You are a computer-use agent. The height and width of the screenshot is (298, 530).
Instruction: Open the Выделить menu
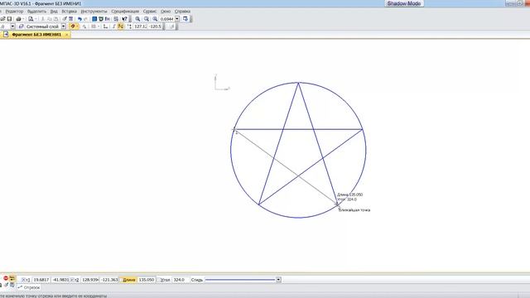[x=36, y=11]
